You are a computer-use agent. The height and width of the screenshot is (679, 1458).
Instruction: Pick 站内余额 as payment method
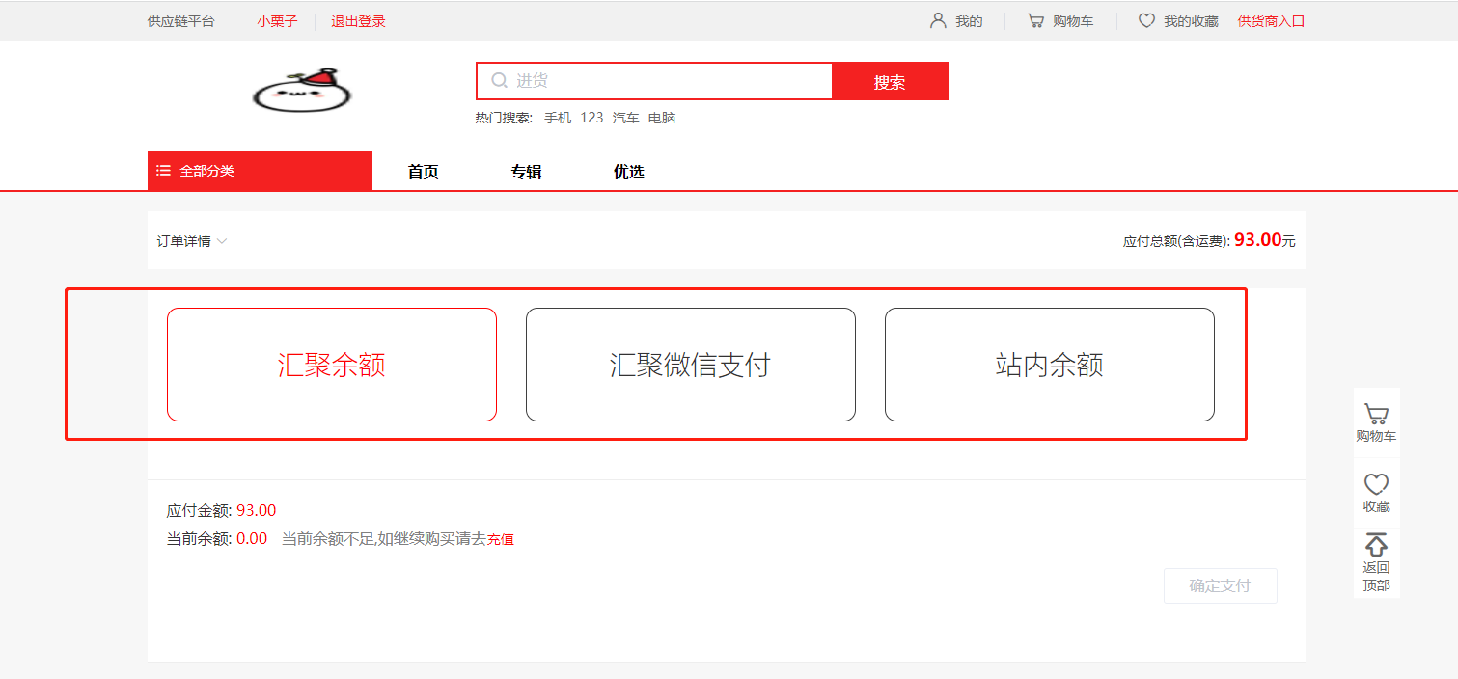coord(1049,365)
